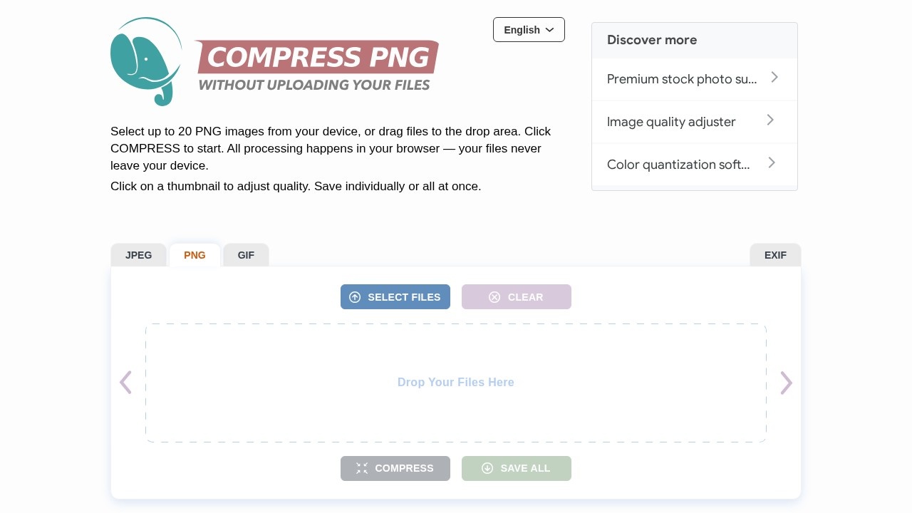
Task: Click the left carousel arrow beside drop area
Action: (125, 383)
